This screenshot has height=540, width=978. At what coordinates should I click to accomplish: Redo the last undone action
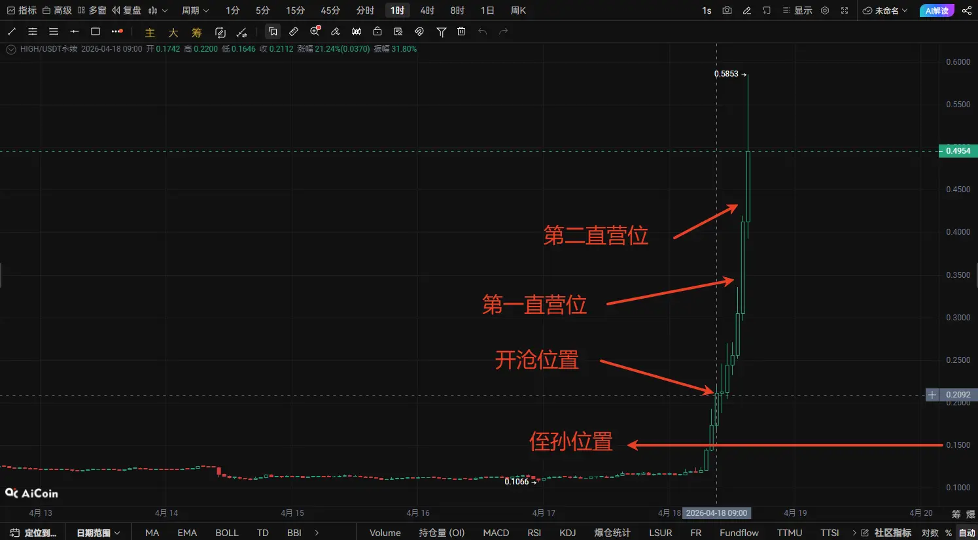click(x=503, y=31)
